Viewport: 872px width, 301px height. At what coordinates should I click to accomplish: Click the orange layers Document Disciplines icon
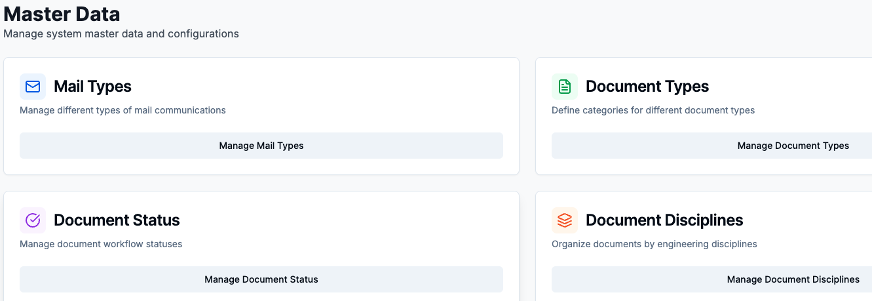[565, 220]
